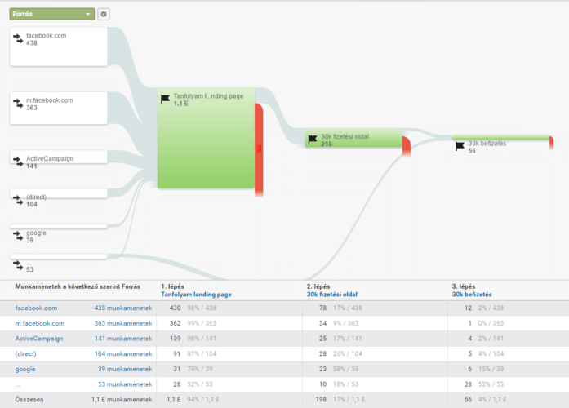Click '1. lépés' column header
The image size is (569, 408).
(x=172, y=286)
